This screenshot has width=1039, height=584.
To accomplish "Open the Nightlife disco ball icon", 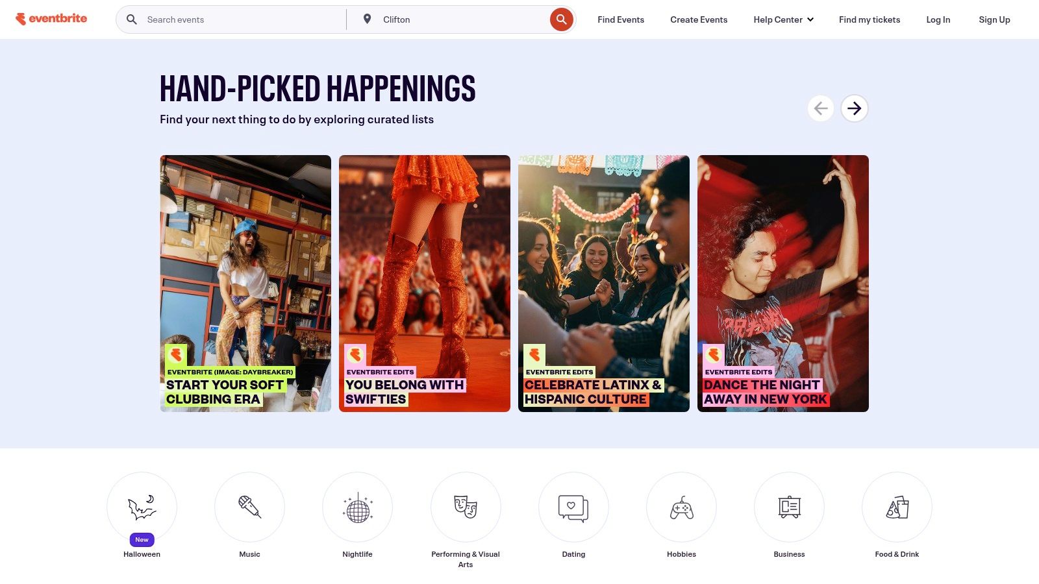I will (357, 507).
